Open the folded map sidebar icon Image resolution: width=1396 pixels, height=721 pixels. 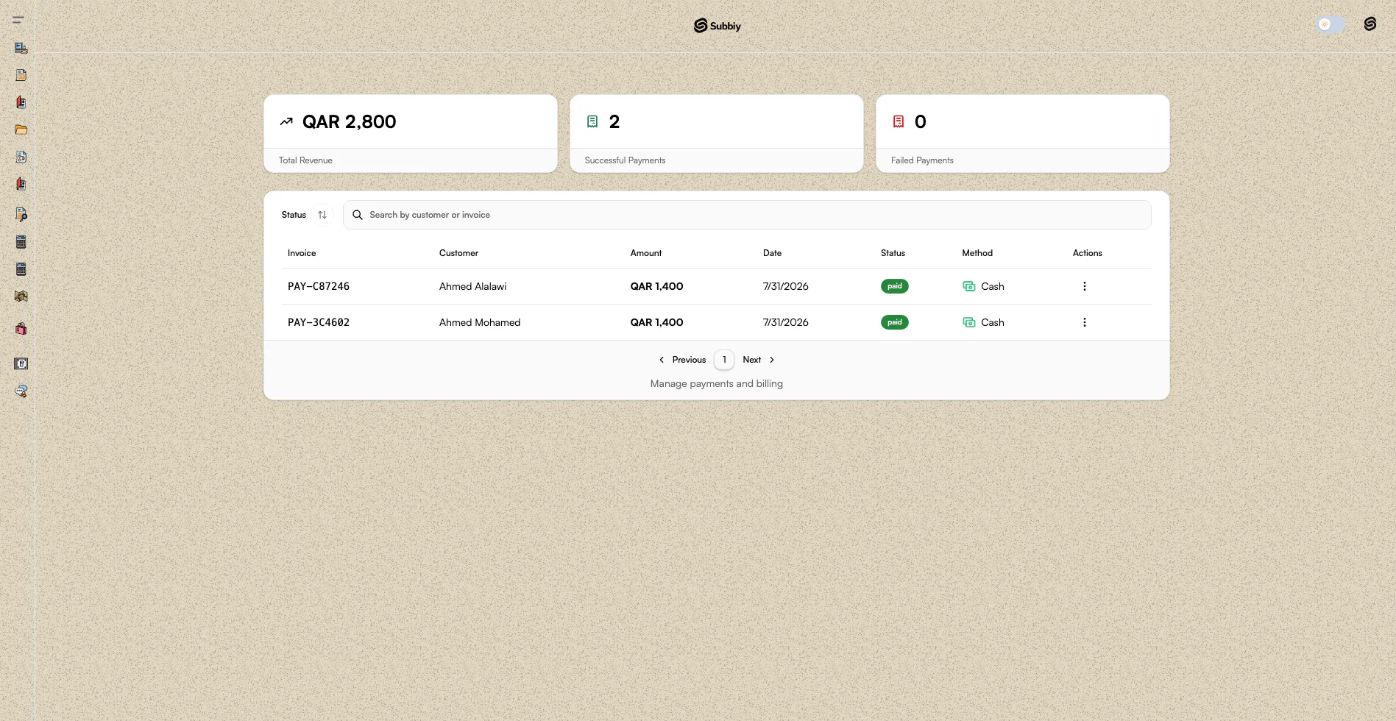(21, 296)
